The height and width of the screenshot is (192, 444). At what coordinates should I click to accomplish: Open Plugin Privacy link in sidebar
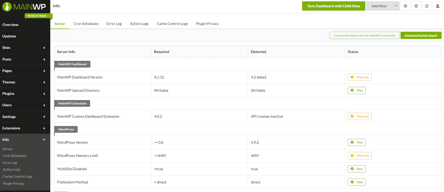[14, 183]
